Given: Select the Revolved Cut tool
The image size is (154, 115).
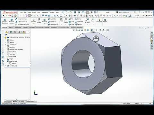Looking at the screenshot, I should 44,21.
